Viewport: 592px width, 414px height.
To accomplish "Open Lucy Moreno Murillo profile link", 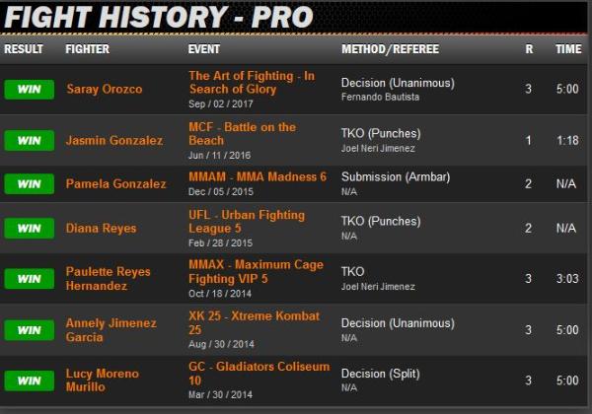I will click(102, 380).
